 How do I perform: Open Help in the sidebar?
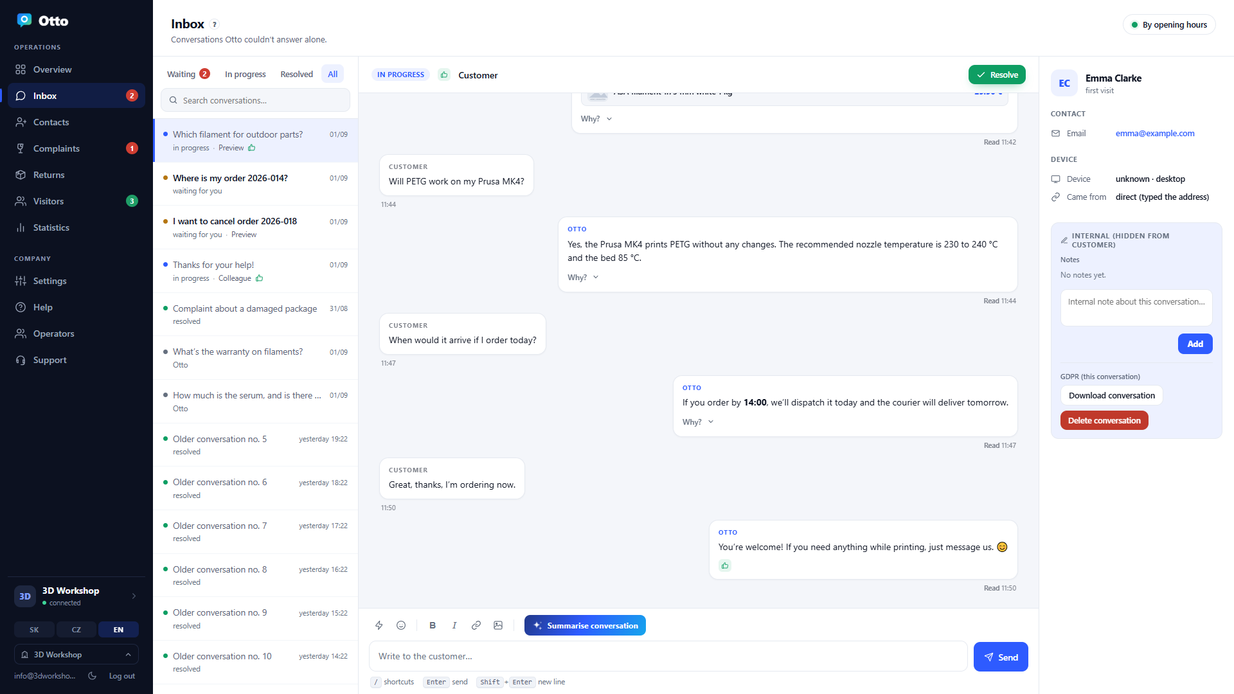[x=76, y=307]
